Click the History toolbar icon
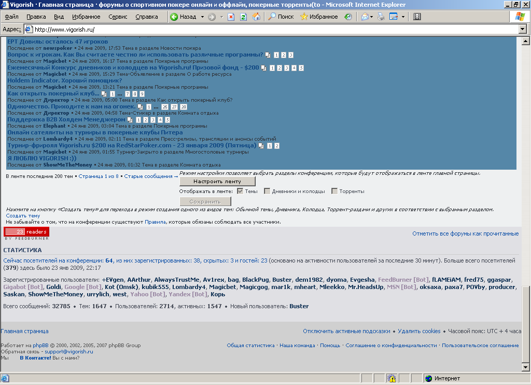This screenshot has width=531, height=385. pyautogui.click(x=348, y=17)
